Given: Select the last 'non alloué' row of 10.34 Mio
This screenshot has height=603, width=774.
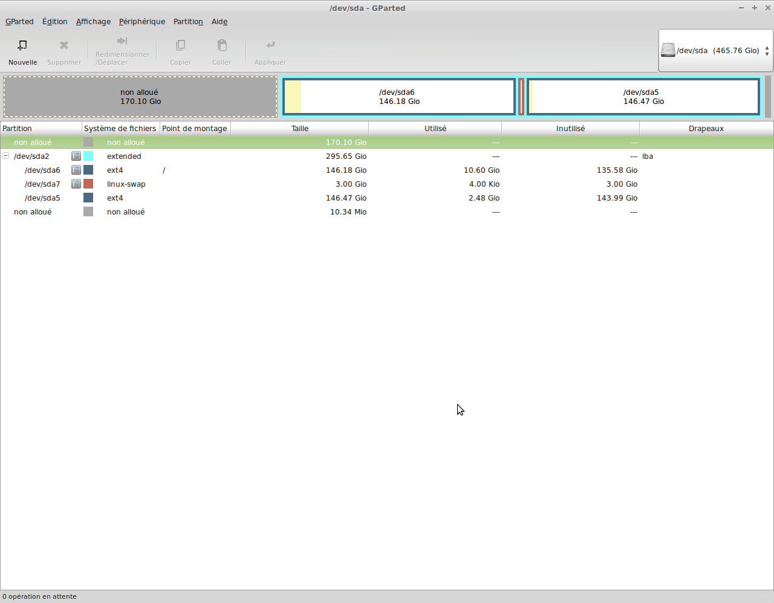Looking at the screenshot, I should [x=387, y=211].
